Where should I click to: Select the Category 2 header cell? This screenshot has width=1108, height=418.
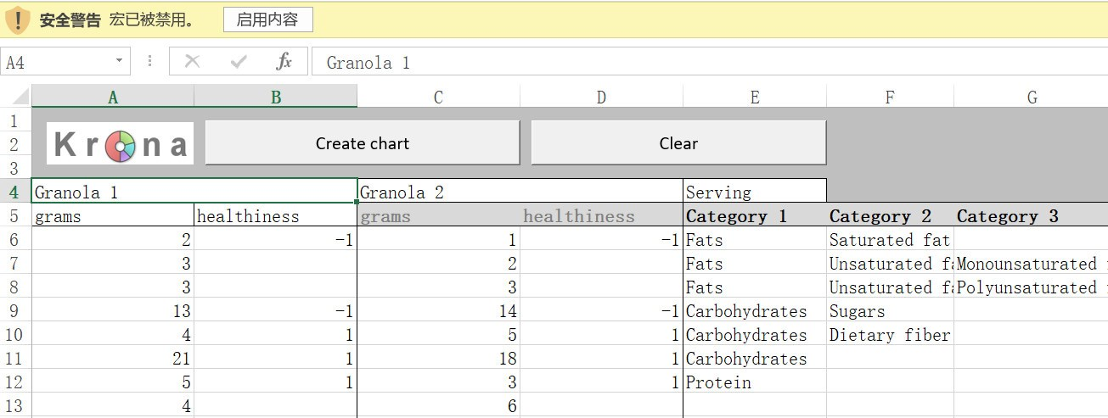pos(890,216)
